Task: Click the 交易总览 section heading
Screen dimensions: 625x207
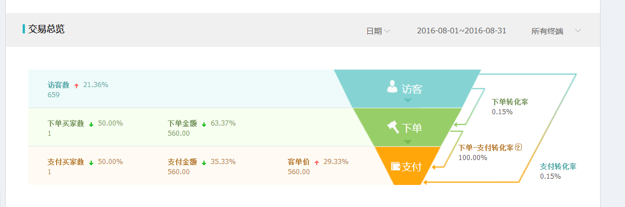Action: 46,29
